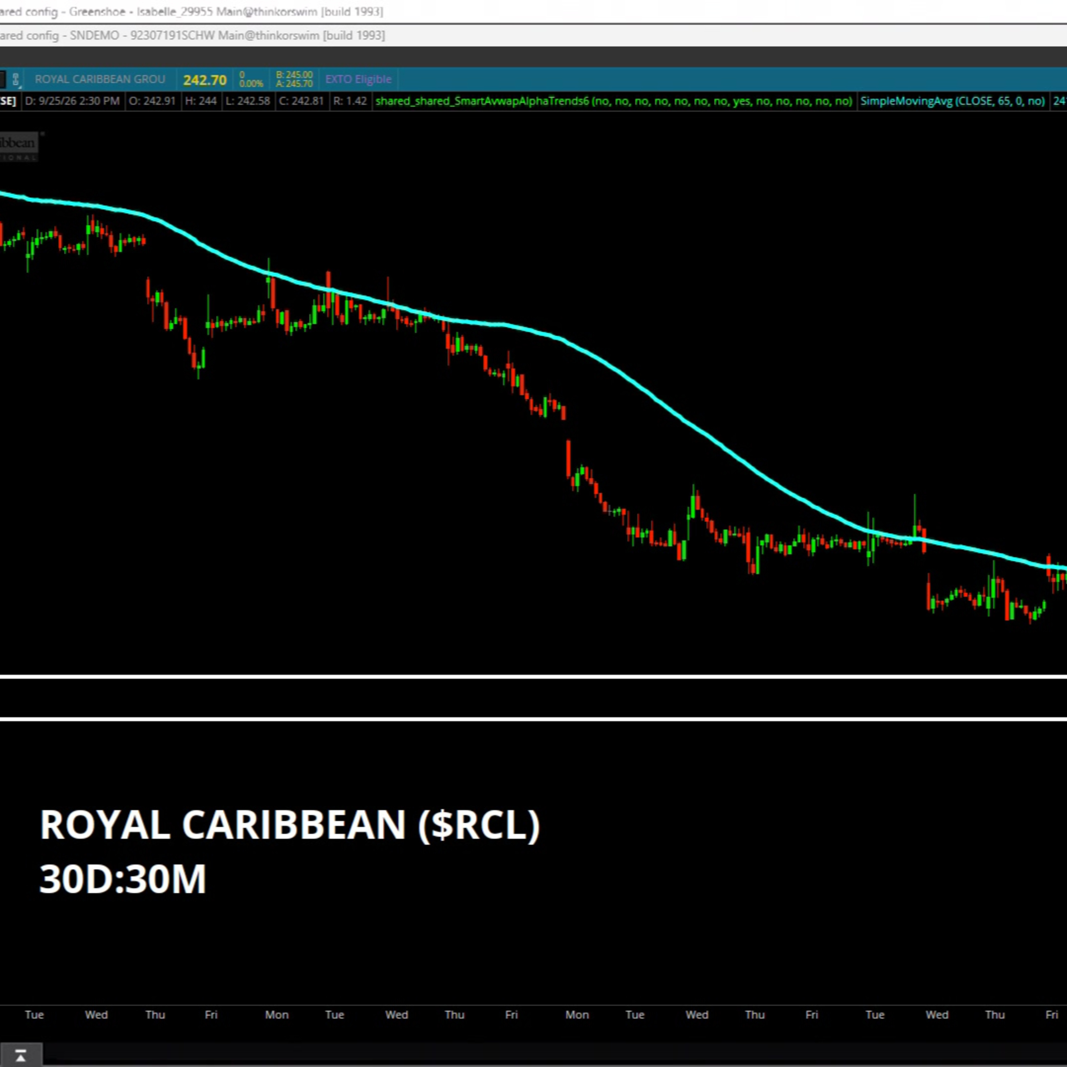Click the range value R: 1.42
Screen dimensions: 1067x1067
tap(350, 101)
